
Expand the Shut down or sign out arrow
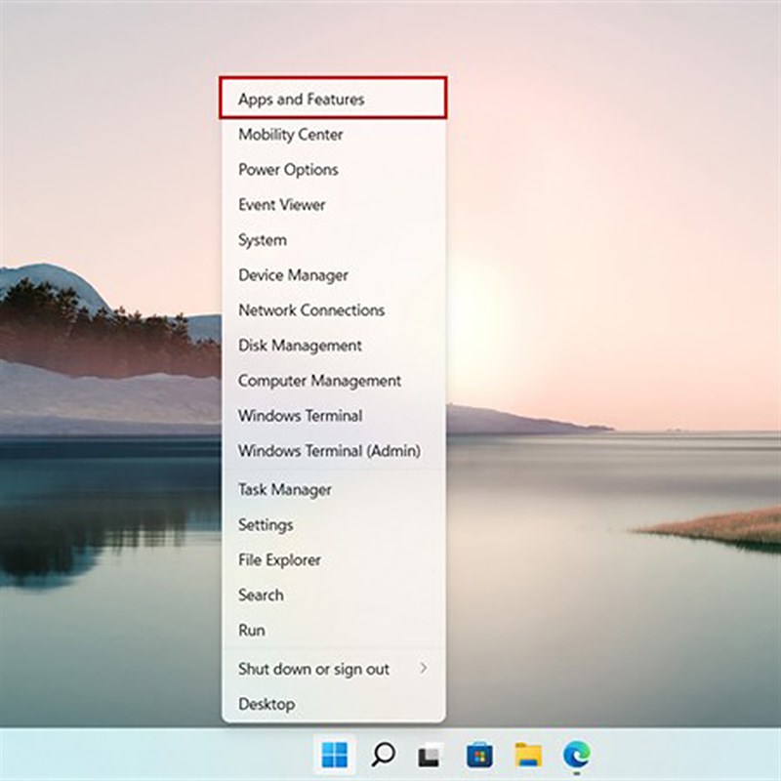click(x=424, y=669)
